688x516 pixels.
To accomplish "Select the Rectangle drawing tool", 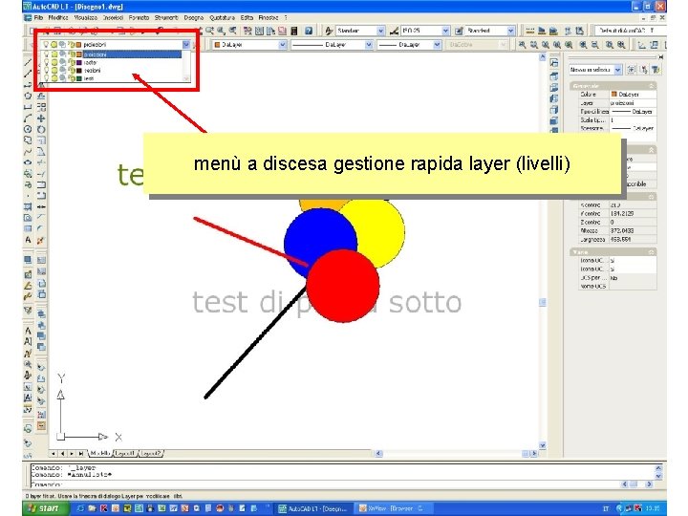I will pyautogui.click(x=28, y=107).
